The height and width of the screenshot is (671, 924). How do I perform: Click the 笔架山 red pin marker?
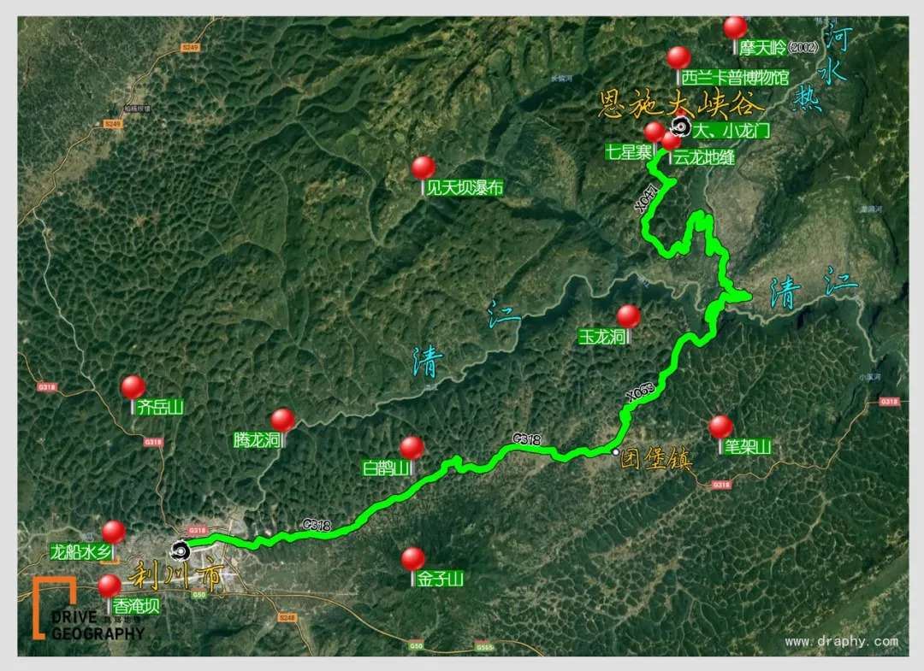pyautogui.click(x=720, y=427)
